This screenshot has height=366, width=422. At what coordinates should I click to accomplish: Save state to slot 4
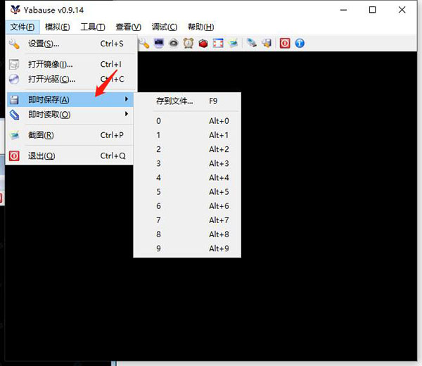click(x=187, y=177)
